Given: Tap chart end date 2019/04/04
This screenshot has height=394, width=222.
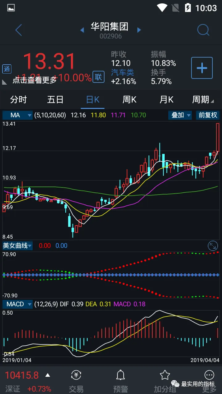Looking at the screenshot, I should click(205, 360).
